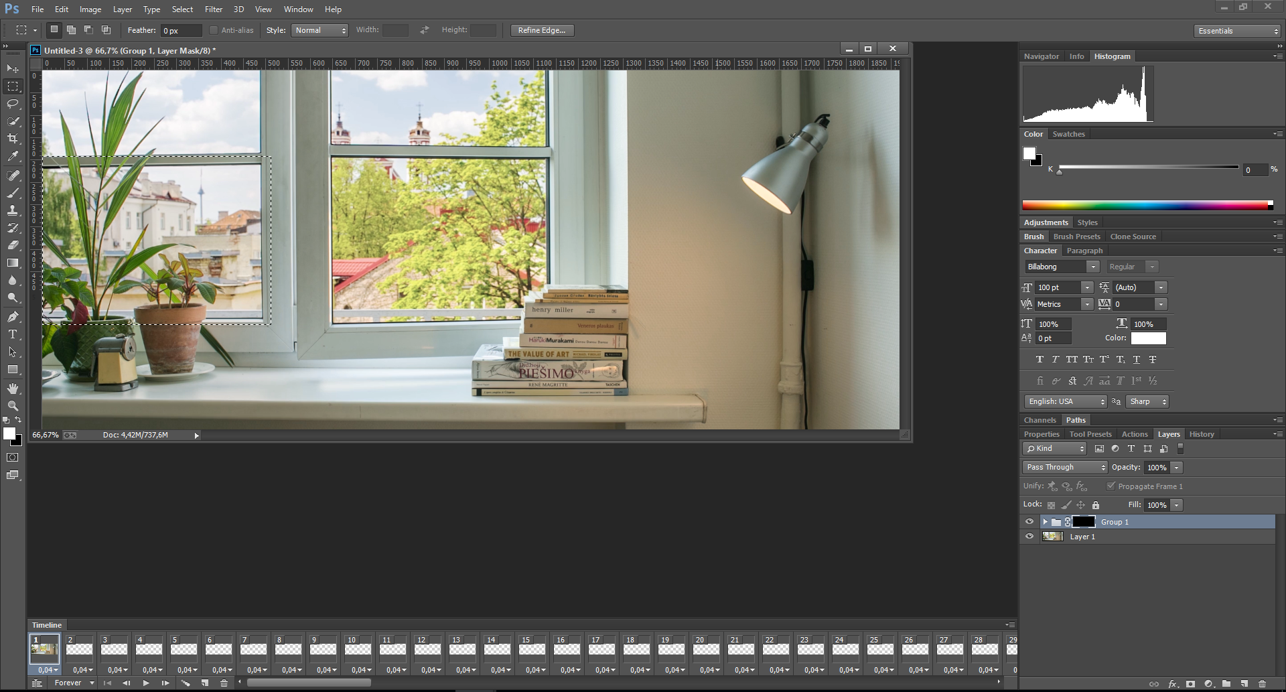Select the Crop tool
The image size is (1286, 692).
13,139
